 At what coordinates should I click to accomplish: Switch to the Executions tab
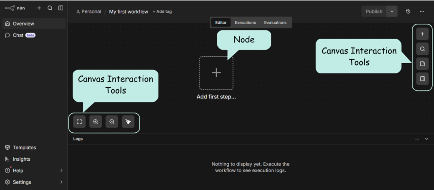pos(245,22)
